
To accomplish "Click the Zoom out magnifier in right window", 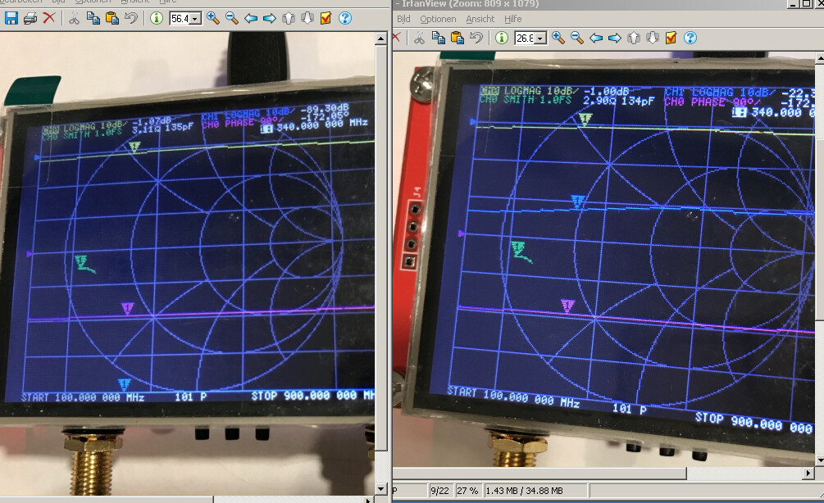I will (577, 38).
